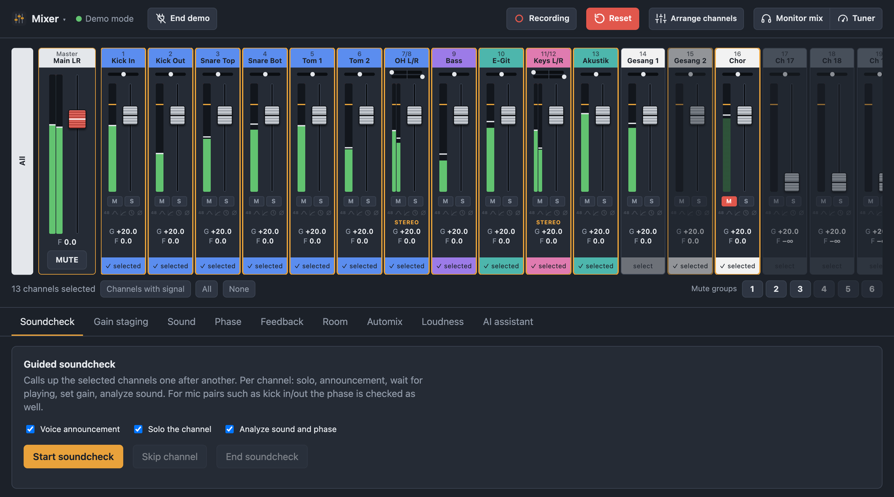Click the vertical All strip on the left
Image resolution: width=894 pixels, height=497 pixels.
pyautogui.click(x=22, y=161)
